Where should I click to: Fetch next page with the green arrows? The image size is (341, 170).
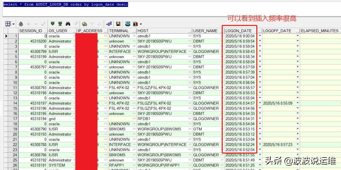pos(52,24)
